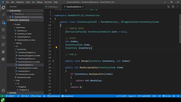Viewport: 181px width, 102px height.
Task: Open the Edit menu
Action: pos(12,2)
